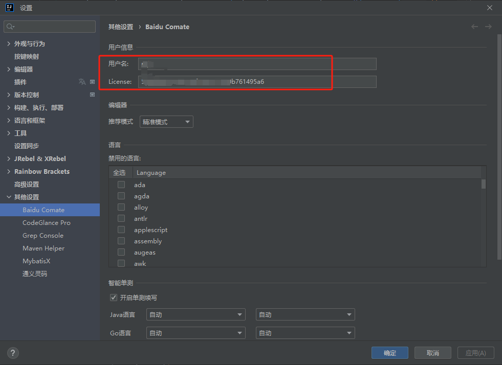Click the 取消 button
This screenshot has height=365, width=502.
tap(433, 353)
